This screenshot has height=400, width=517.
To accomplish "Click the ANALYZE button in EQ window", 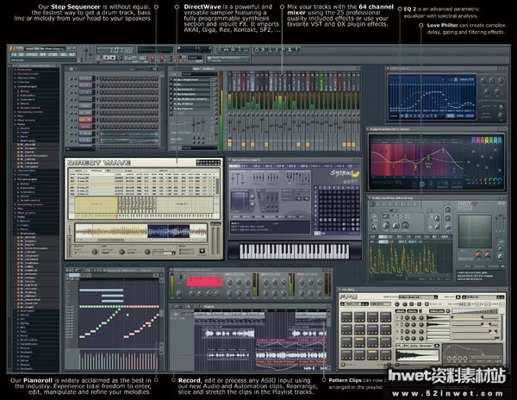I will click(x=466, y=79).
